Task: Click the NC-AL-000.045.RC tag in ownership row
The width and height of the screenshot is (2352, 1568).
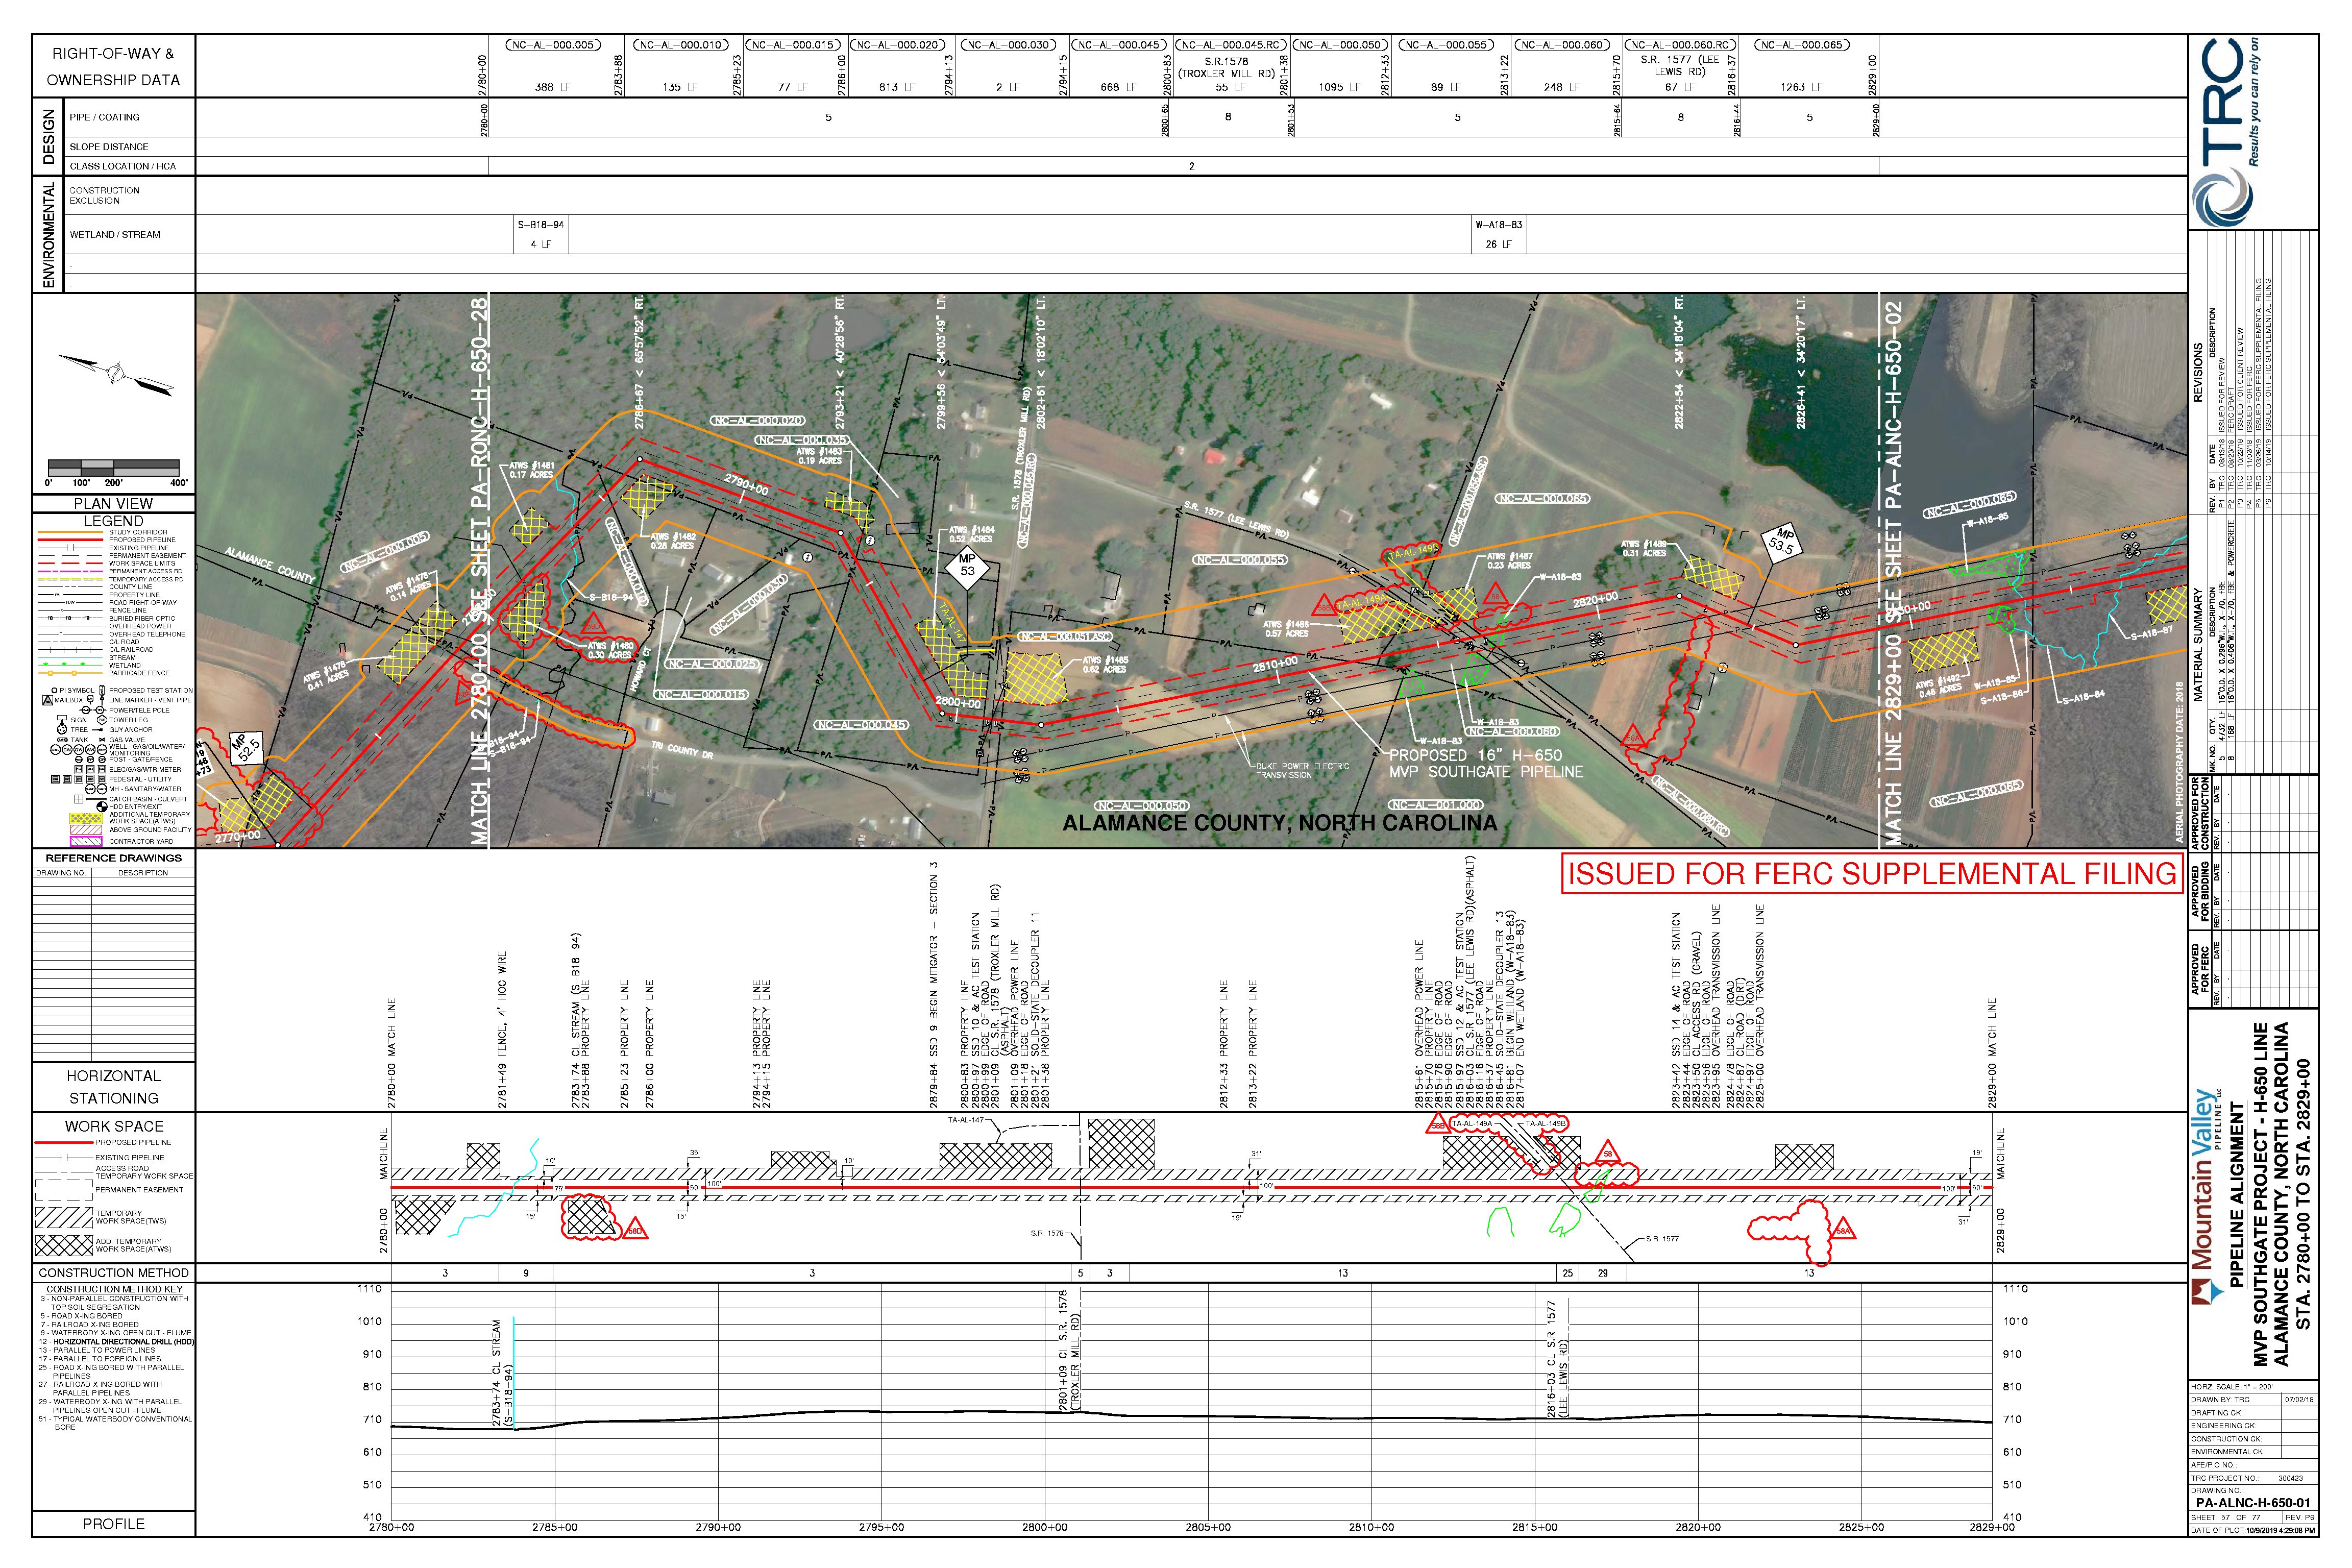Action: (1230, 45)
